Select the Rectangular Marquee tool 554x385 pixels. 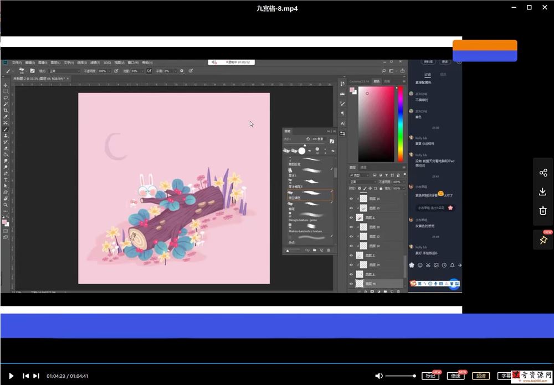pyautogui.click(x=6, y=91)
